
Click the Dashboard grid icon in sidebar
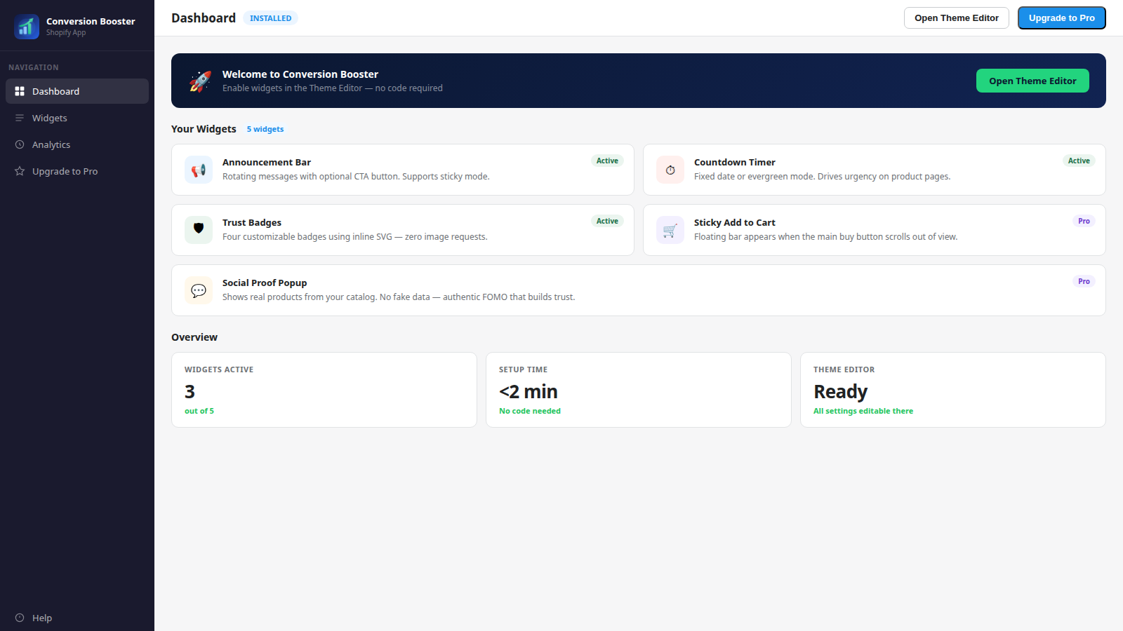(x=20, y=91)
